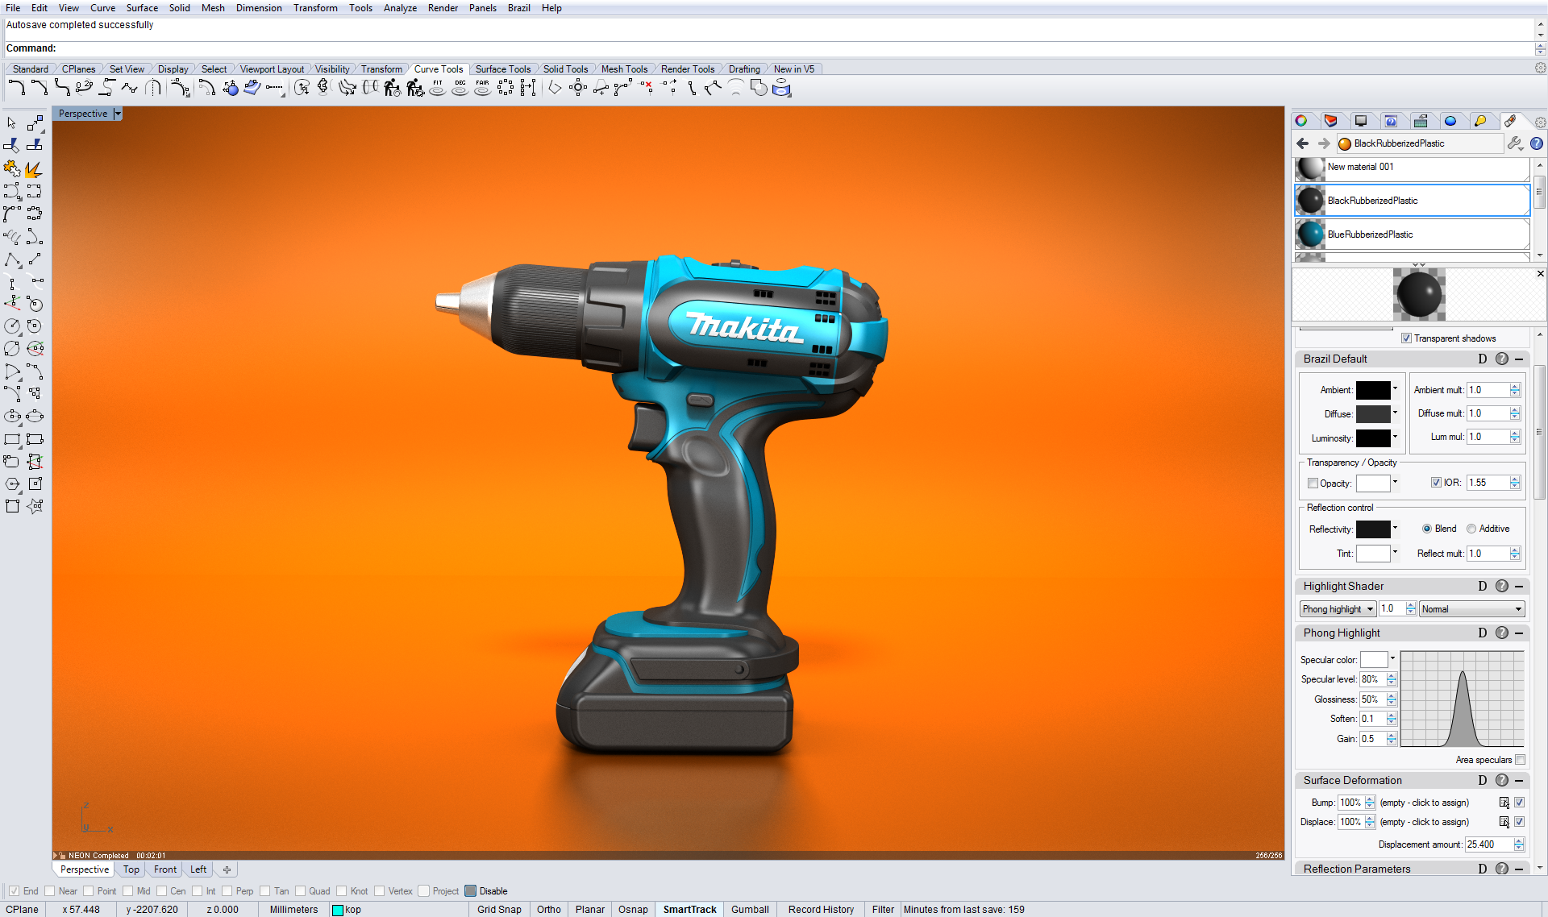
Task: Select the Blend radio button
Action: (x=1427, y=529)
